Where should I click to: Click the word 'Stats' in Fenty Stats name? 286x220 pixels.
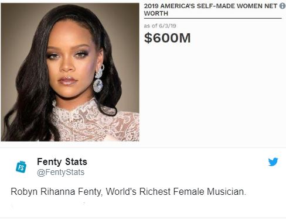[x=76, y=161]
